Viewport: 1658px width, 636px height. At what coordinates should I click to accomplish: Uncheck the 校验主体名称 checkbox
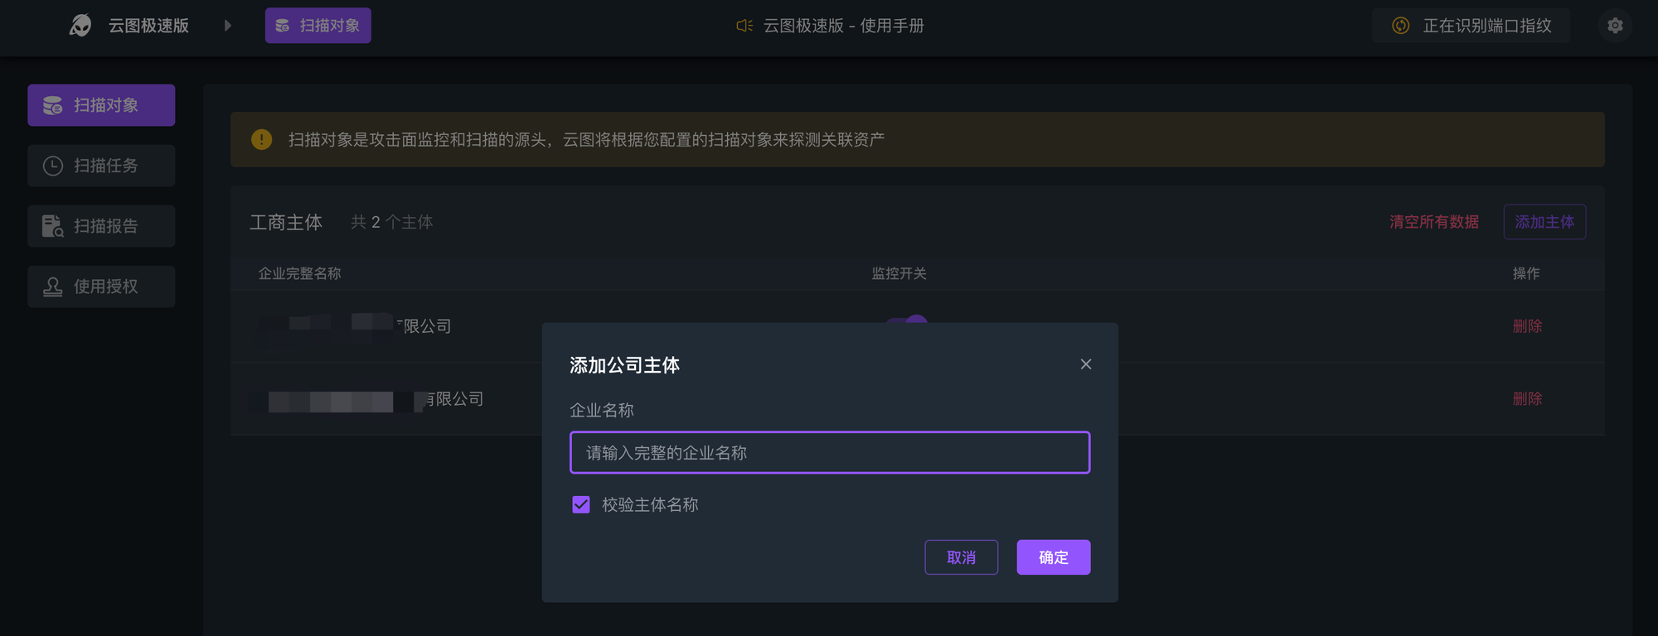pyautogui.click(x=580, y=503)
